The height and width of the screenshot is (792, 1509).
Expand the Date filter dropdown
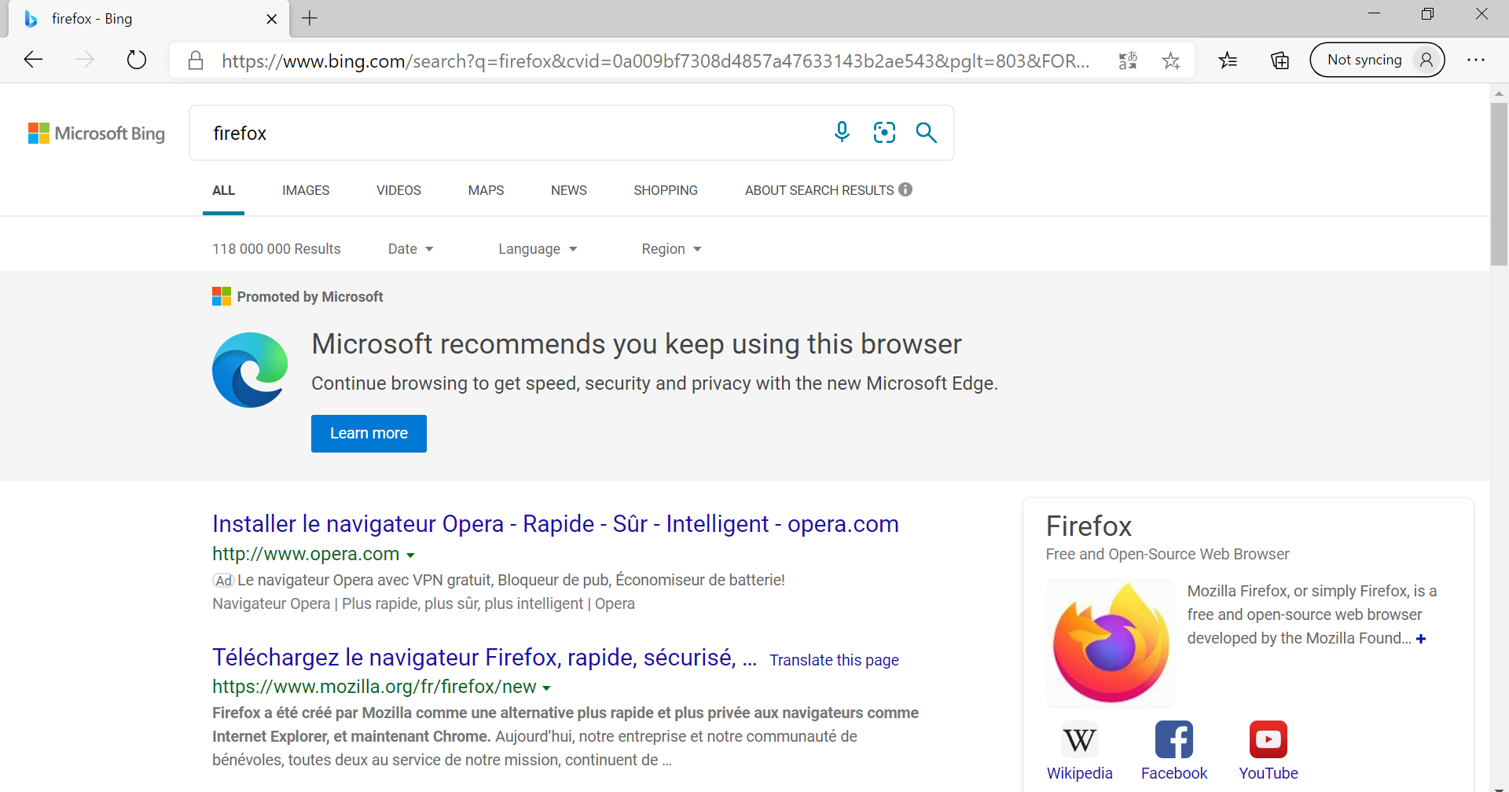coord(410,249)
